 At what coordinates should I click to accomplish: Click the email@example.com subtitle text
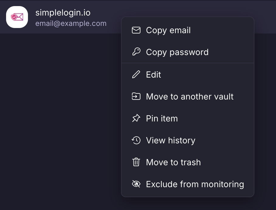(x=71, y=23)
